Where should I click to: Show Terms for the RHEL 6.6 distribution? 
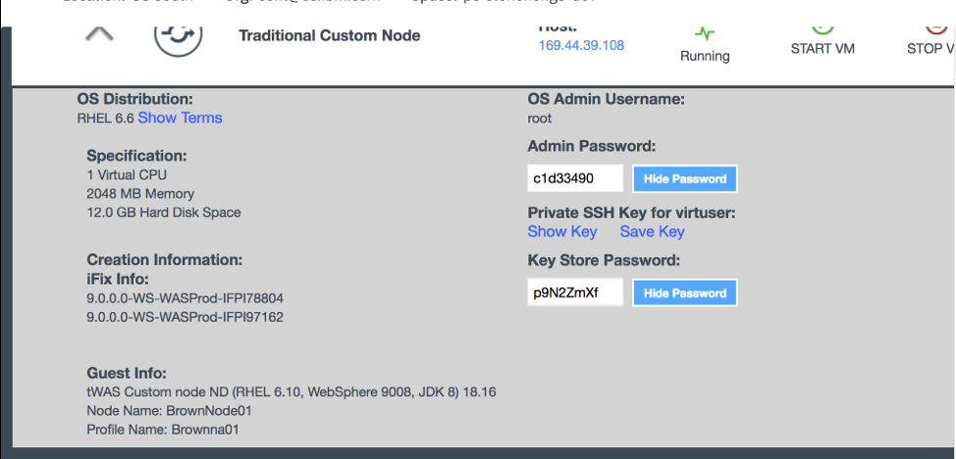tap(180, 118)
